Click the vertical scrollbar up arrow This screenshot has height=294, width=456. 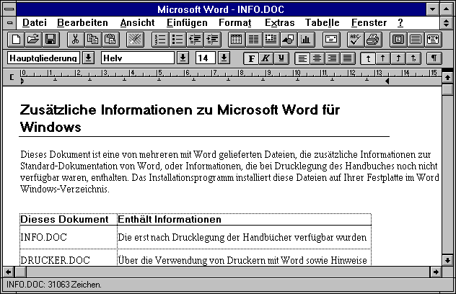pos(447,78)
